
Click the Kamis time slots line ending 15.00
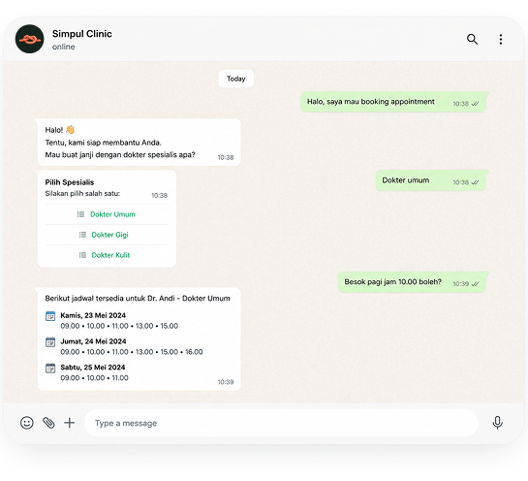point(119,326)
